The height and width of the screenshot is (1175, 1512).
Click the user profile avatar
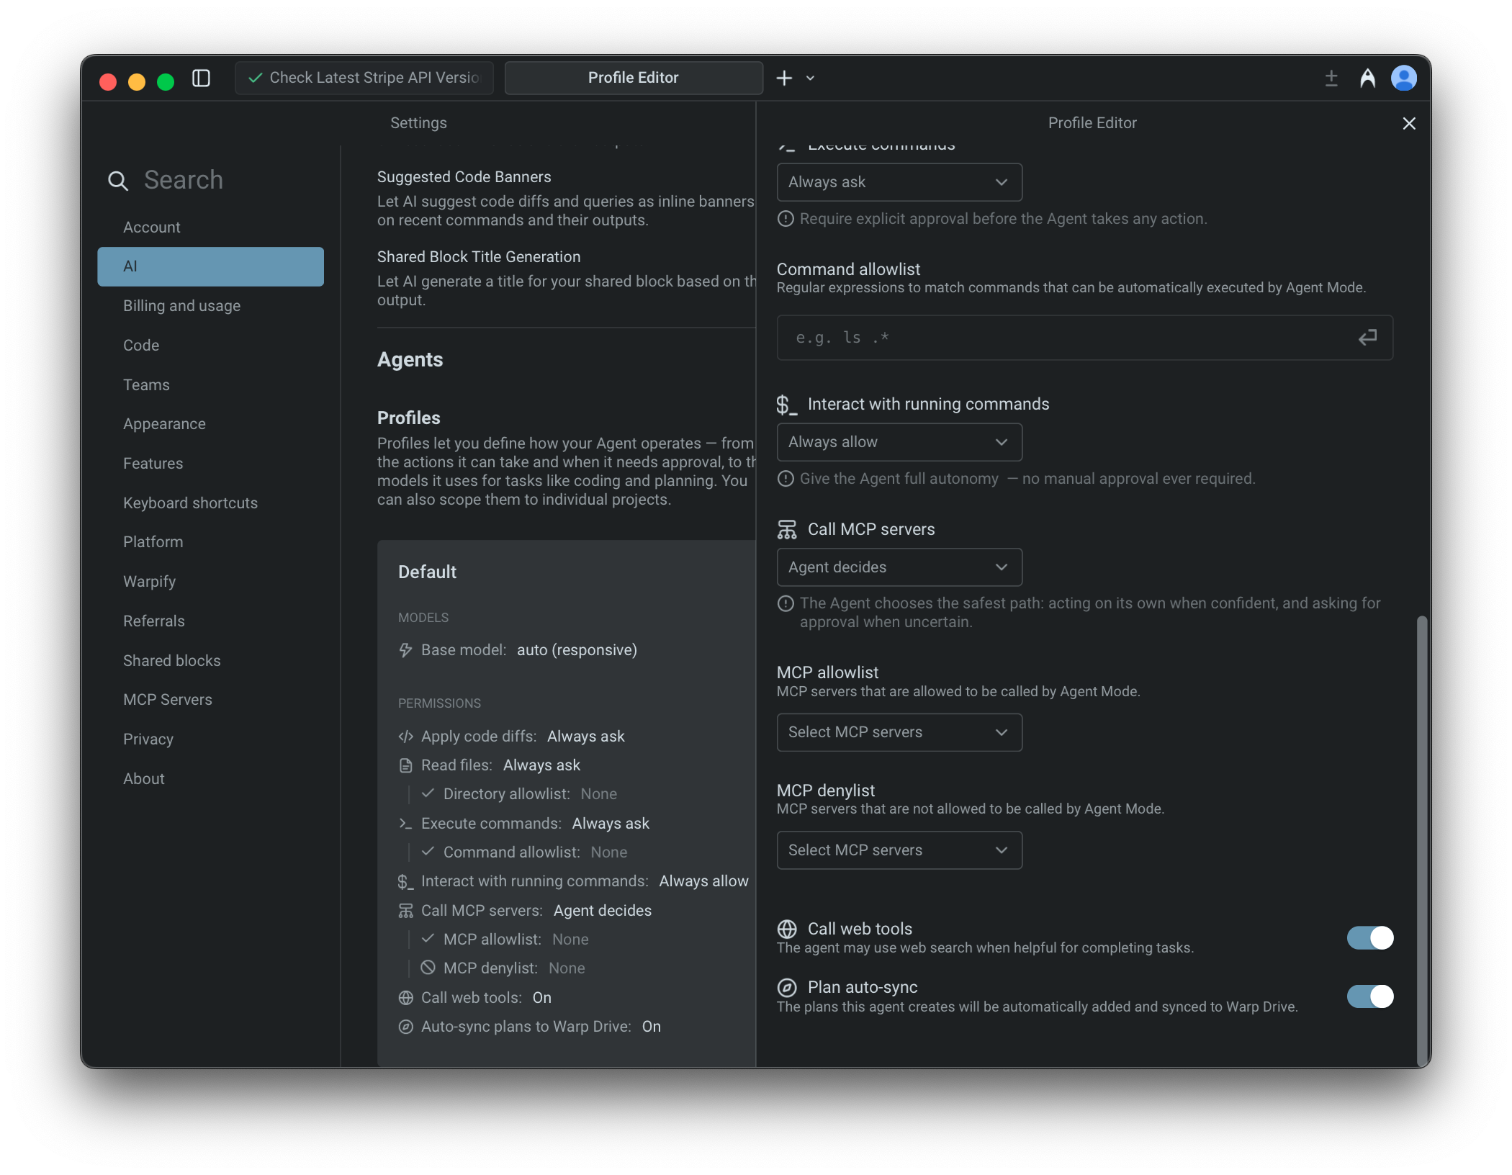(1403, 78)
